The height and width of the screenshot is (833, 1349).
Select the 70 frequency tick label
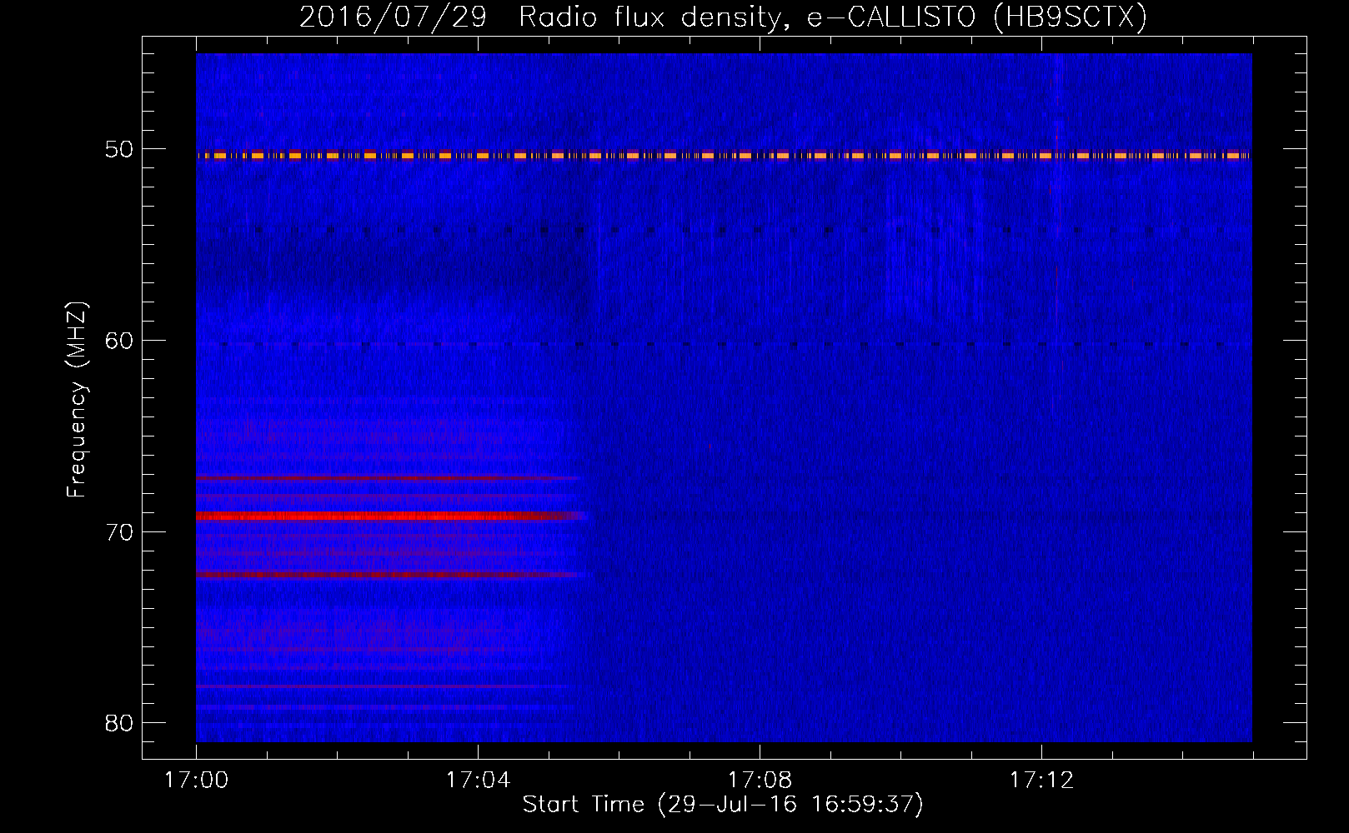[120, 531]
